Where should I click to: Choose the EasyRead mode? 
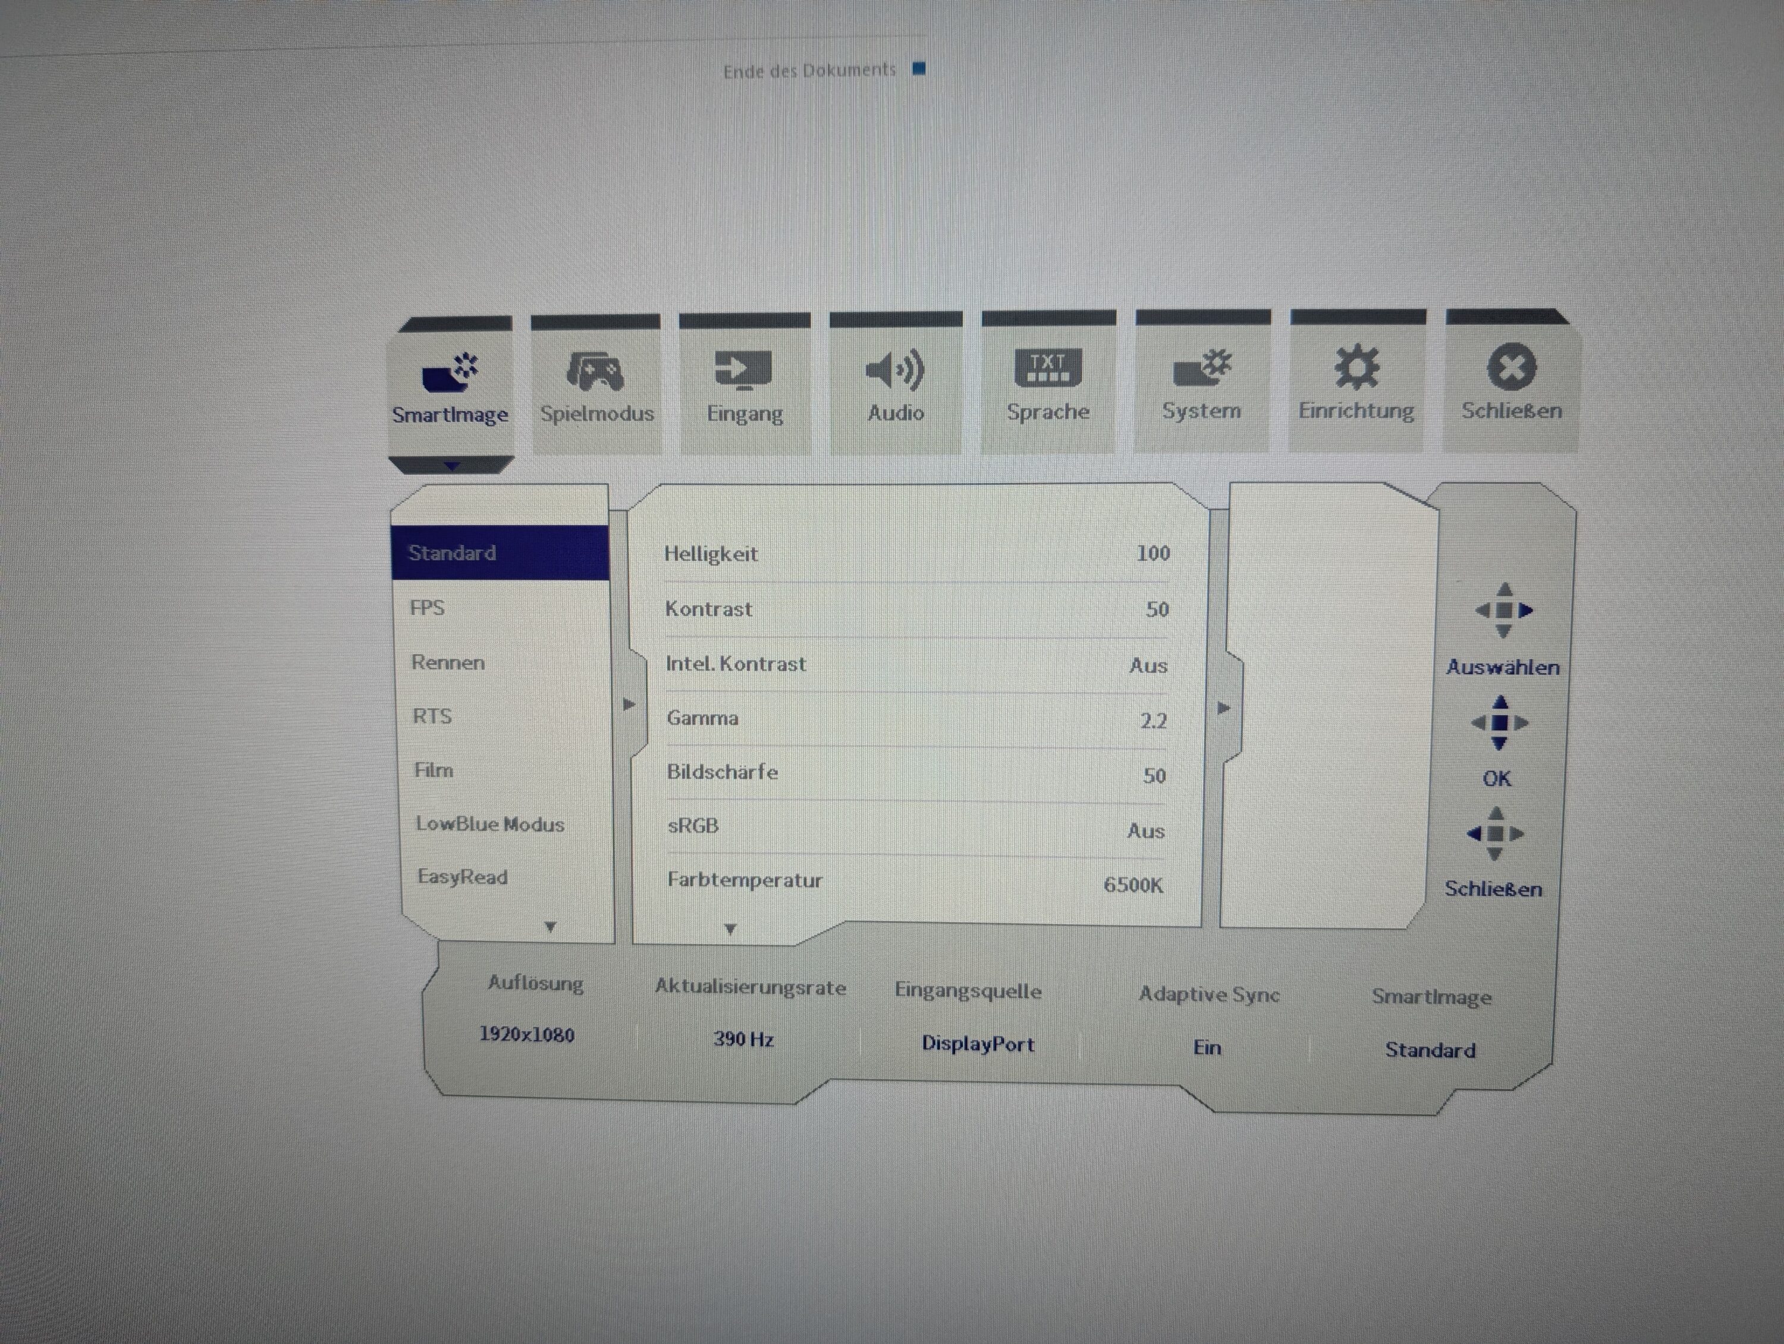[x=462, y=877]
